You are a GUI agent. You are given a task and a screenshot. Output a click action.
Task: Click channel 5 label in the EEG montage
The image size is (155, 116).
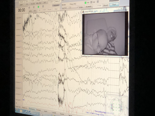19,41
